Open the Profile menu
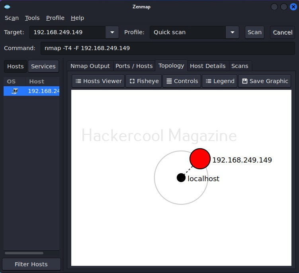 [55, 18]
